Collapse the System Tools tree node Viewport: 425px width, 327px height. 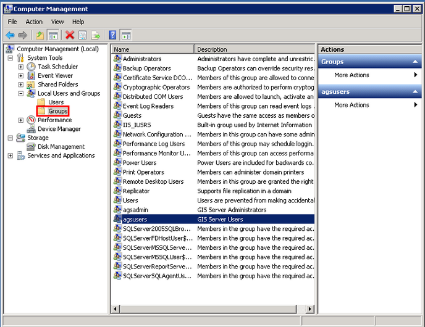[11, 58]
